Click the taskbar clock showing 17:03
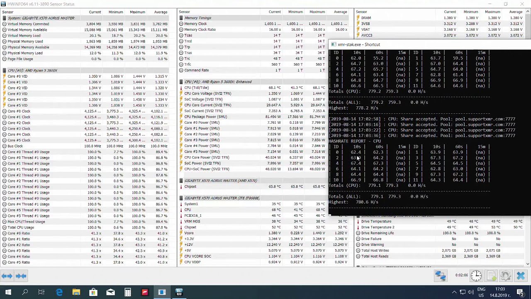The image size is (531, 299). tap(500, 292)
